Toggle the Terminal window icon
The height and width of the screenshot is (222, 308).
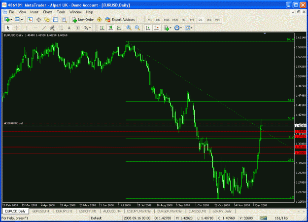56,20
